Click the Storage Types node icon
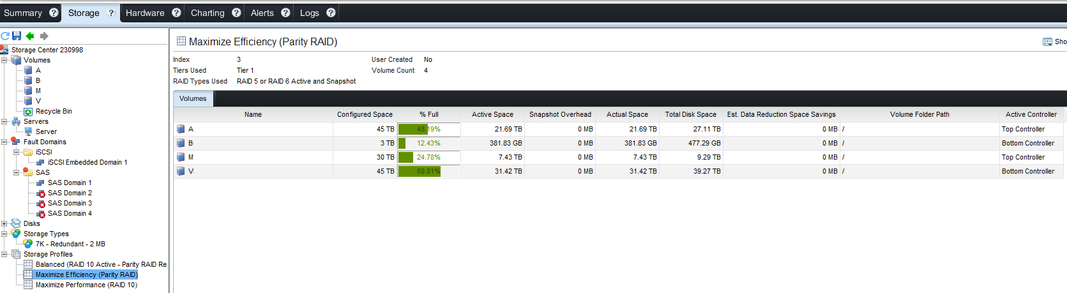 [x=16, y=234]
